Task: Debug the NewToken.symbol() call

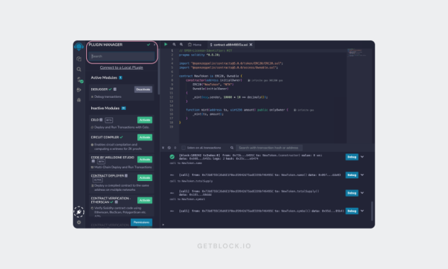Action: point(352,211)
